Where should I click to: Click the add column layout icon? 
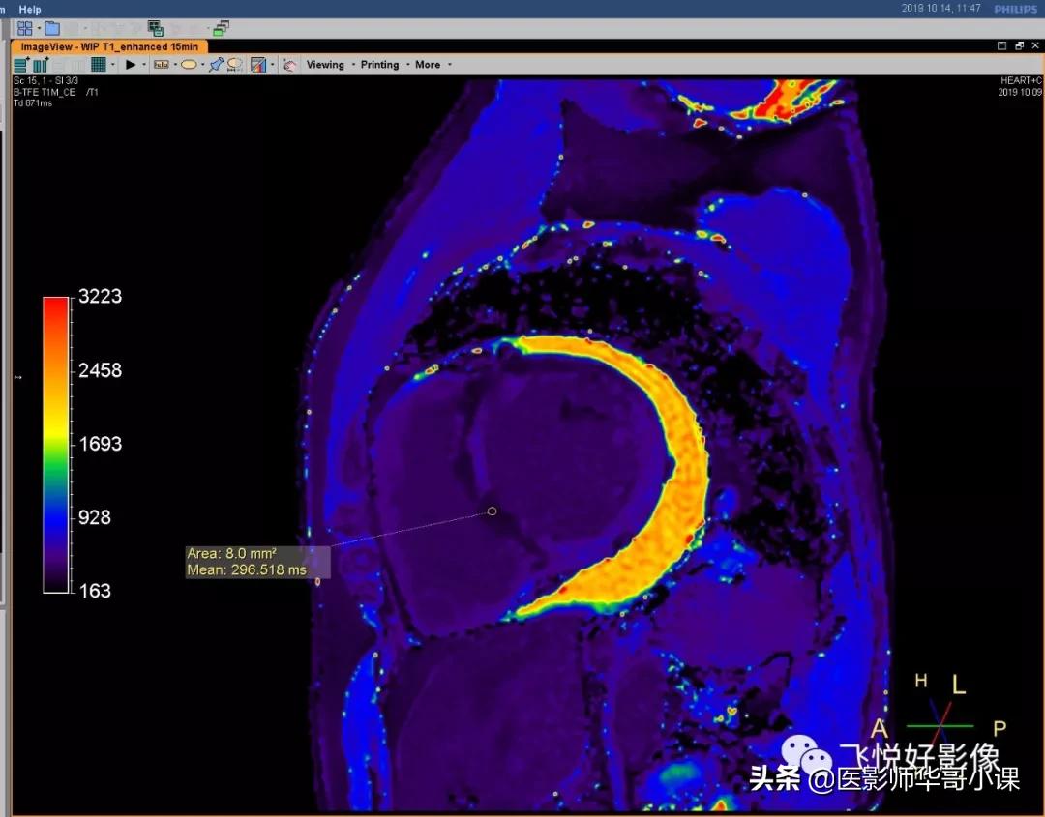[40, 65]
